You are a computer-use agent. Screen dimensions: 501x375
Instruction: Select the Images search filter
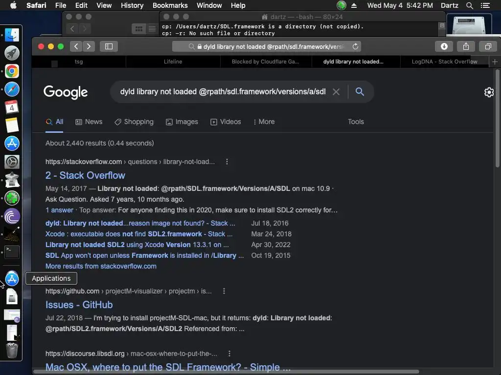(x=182, y=122)
